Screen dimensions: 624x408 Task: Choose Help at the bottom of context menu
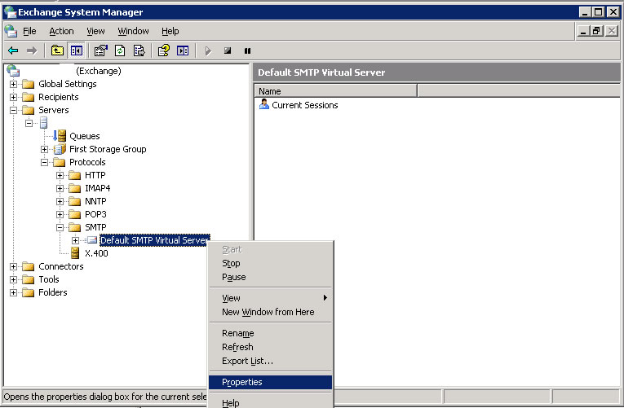click(270, 402)
